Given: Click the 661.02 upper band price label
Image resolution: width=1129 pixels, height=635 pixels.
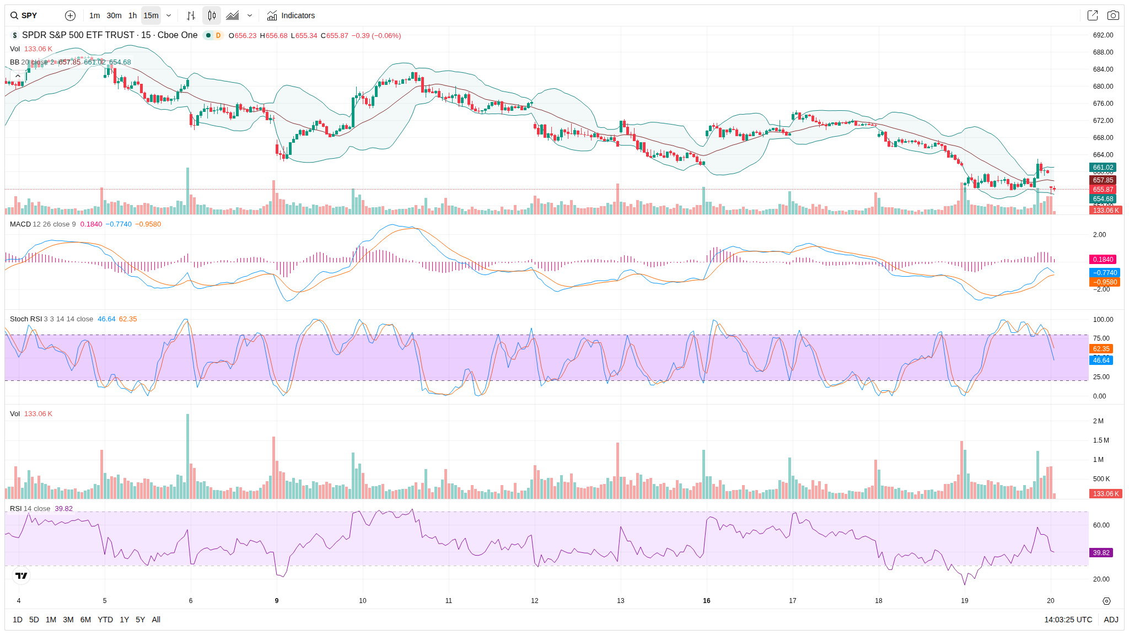Looking at the screenshot, I should [x=1103, y=168].
